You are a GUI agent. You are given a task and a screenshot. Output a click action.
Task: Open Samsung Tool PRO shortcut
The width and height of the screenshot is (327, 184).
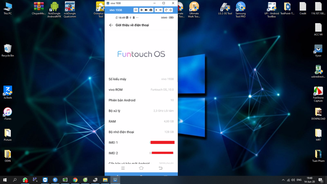coord(240,10)
